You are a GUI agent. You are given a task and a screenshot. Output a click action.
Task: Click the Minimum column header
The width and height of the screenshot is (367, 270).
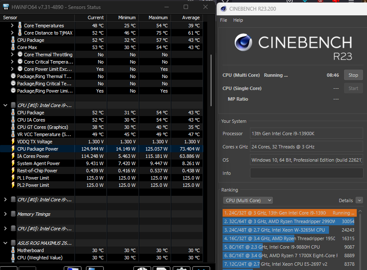coord(123,17)
